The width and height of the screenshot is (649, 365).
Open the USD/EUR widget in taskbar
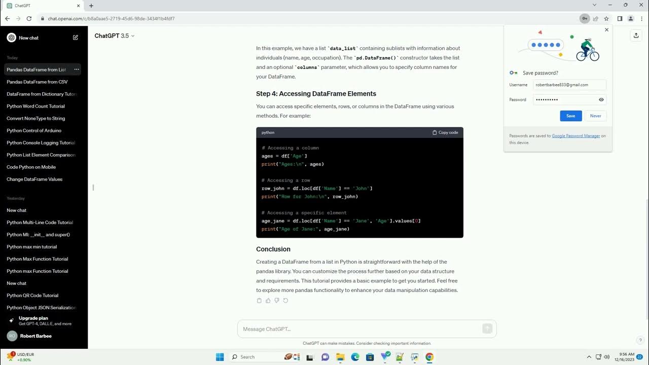tap(21, 357)
